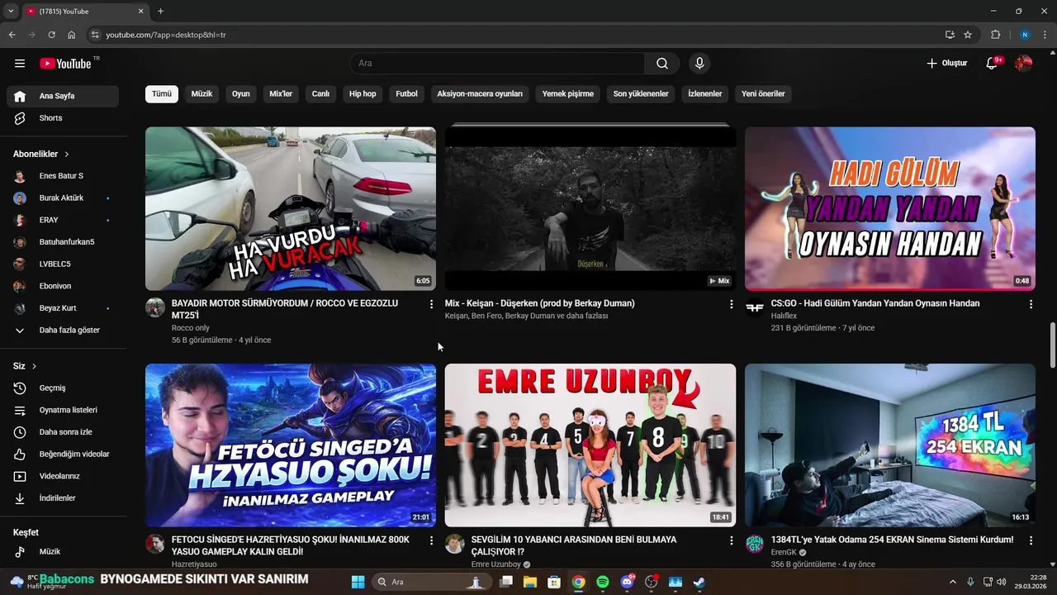Select the Hip hop filter chip
This screenshot has height=595, width=1057.
(x=363, y=94)
